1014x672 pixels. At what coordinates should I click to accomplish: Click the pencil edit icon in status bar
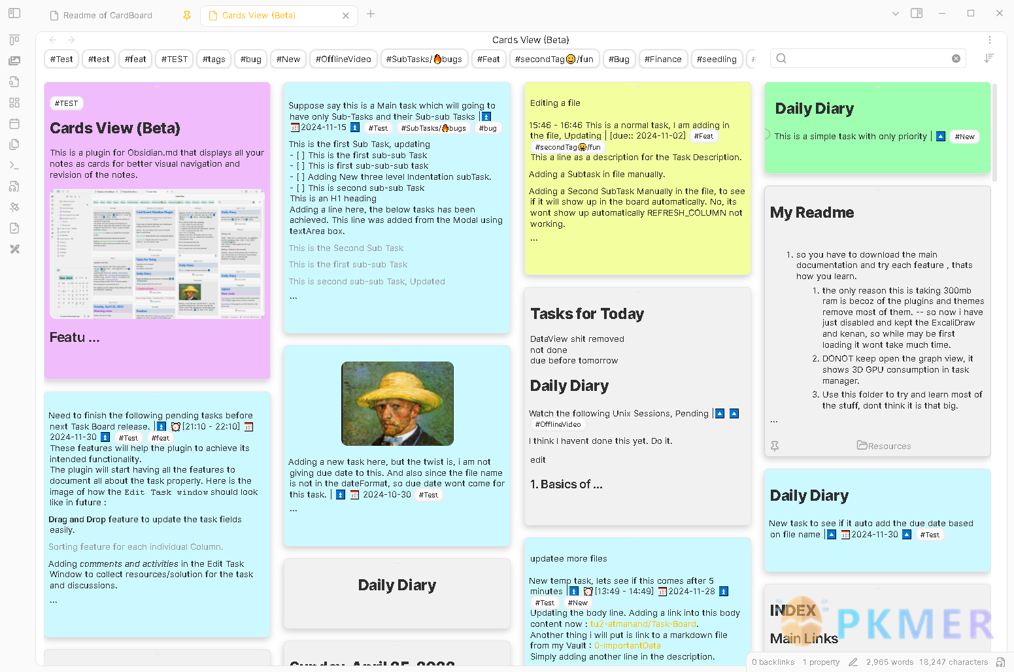tap(853, 662)
